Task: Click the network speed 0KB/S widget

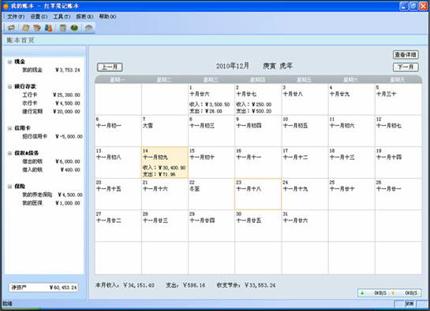Action: tap(390, 293)
